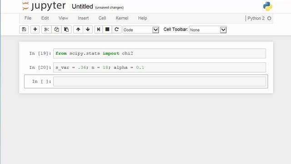Open the Insert menu

coord(83,18)
